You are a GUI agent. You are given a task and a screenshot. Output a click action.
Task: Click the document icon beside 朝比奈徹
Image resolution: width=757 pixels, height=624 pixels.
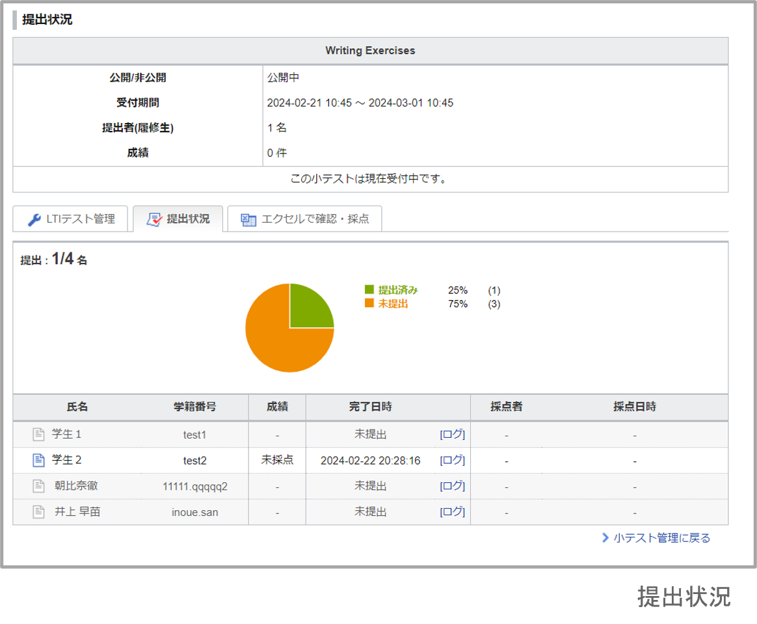[x=38, y=486]
